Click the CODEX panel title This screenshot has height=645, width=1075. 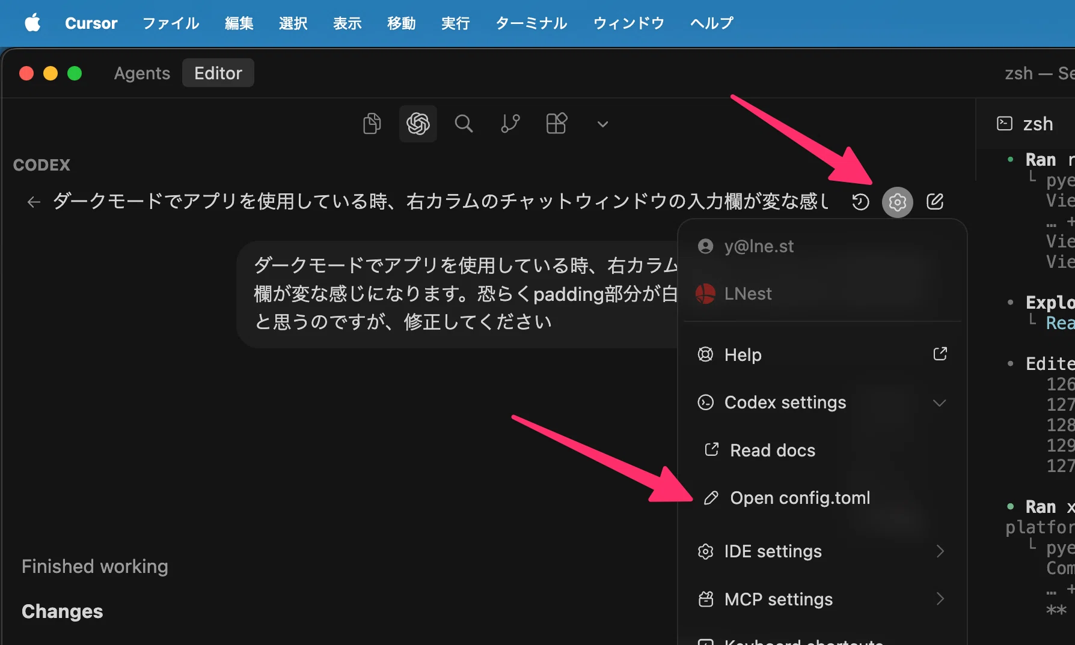click(x=41, y=165)
